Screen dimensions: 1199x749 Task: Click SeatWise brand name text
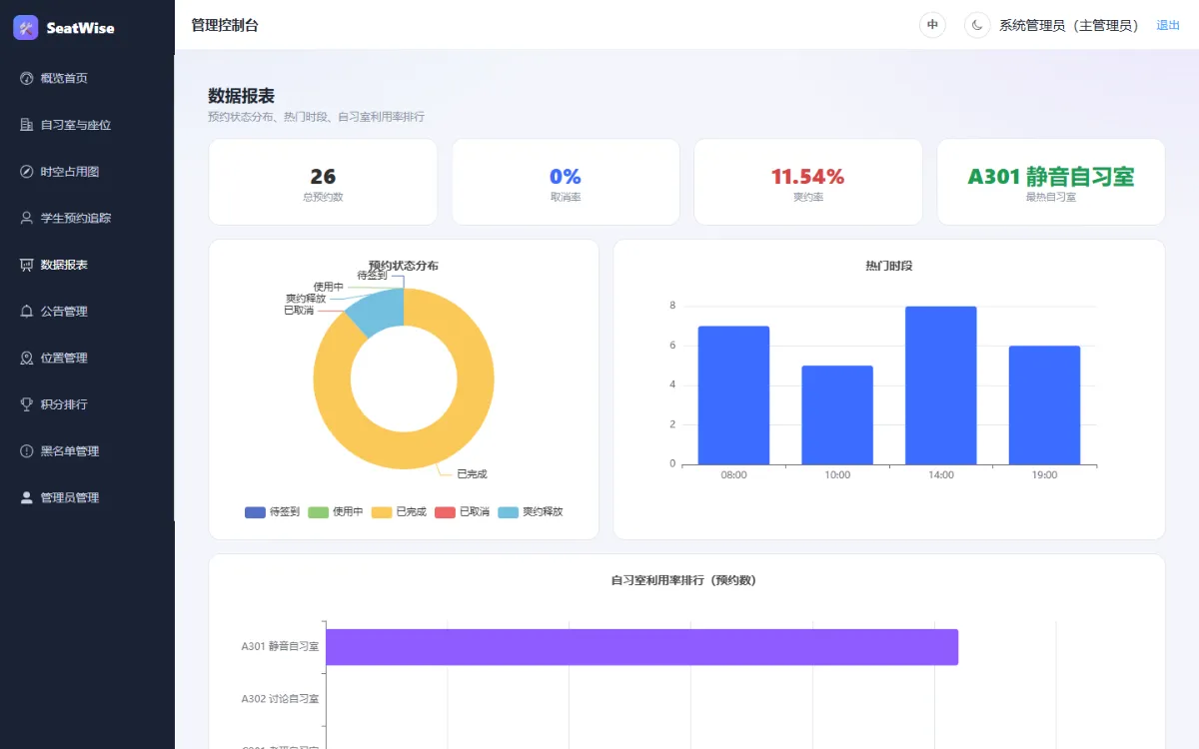pos(80,28)
